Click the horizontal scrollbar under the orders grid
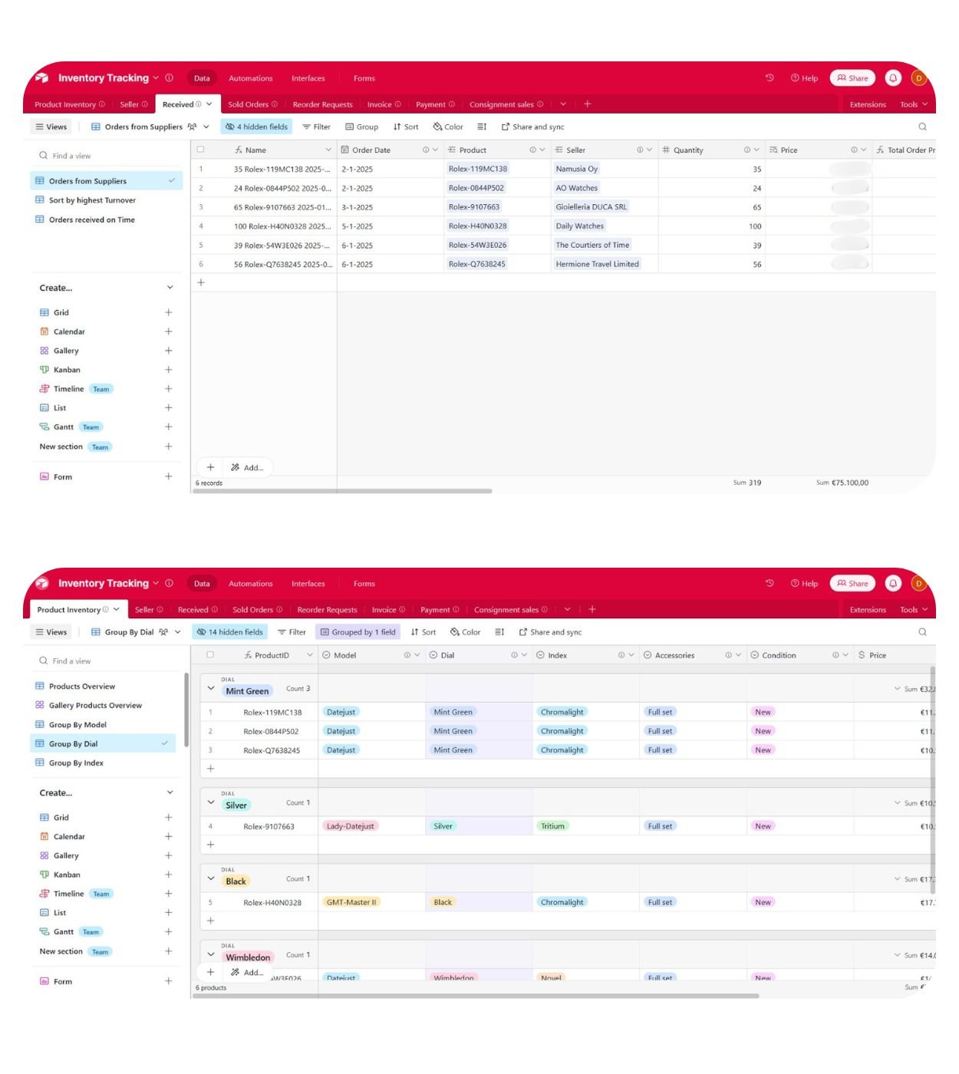This screenshot has width=959, height=1074. pos(342,491)
